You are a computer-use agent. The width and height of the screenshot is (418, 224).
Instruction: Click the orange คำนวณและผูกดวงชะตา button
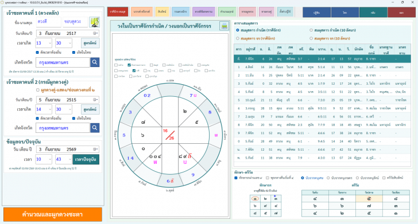coord(52,214)
